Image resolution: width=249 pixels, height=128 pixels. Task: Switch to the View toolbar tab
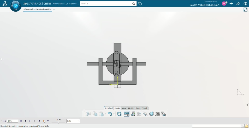click(x=124, y=108)
